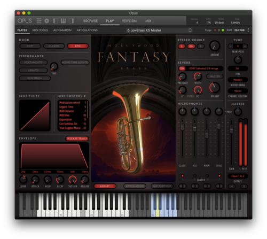
Task: Select the Epic mood
Action: [78, 46]
